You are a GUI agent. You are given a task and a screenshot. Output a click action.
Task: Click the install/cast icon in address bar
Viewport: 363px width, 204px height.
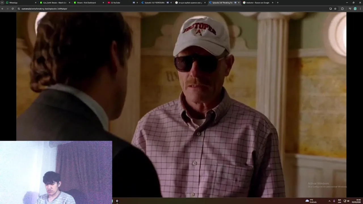pyautogui.click(x=330, y=9)
